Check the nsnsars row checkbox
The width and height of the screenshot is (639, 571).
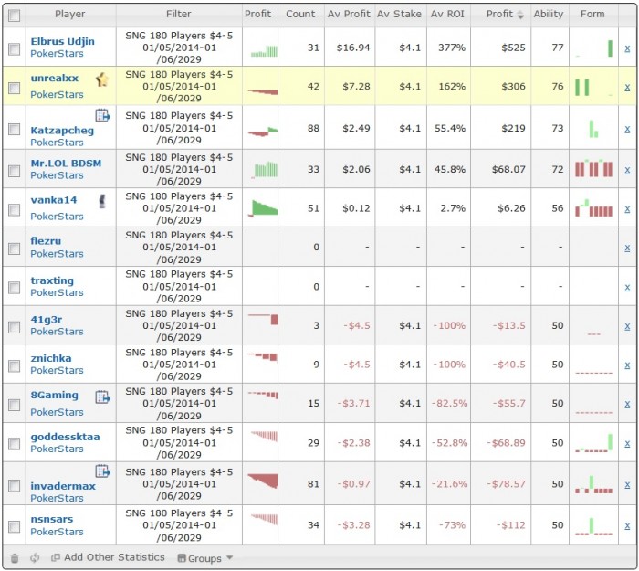click(15, 526)
